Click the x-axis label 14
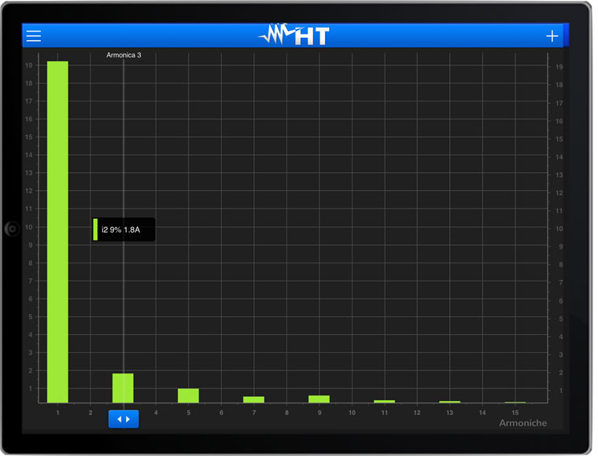Image resolution: width=598 pixels, height=456 pixels. point(482,412)
